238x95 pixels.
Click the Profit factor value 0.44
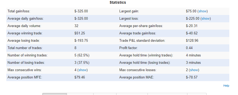[x=189, y=48]
